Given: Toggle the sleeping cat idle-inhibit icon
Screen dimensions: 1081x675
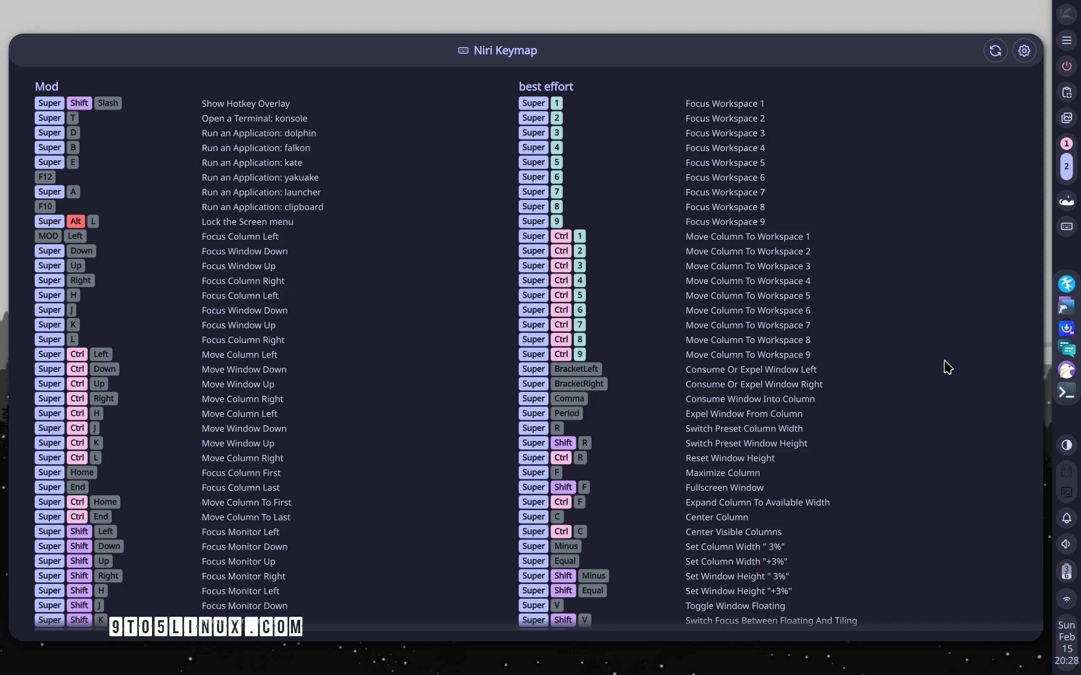Looking at the screenshot, I should [1067, 200].
